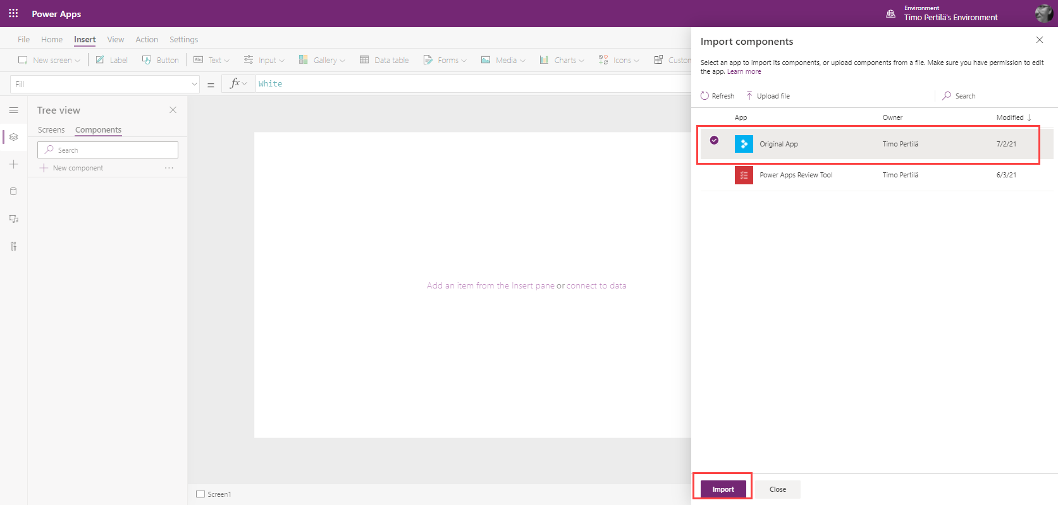Open the Data sources sidebar icon
The image size is (1058, 505).
point(13,191)
